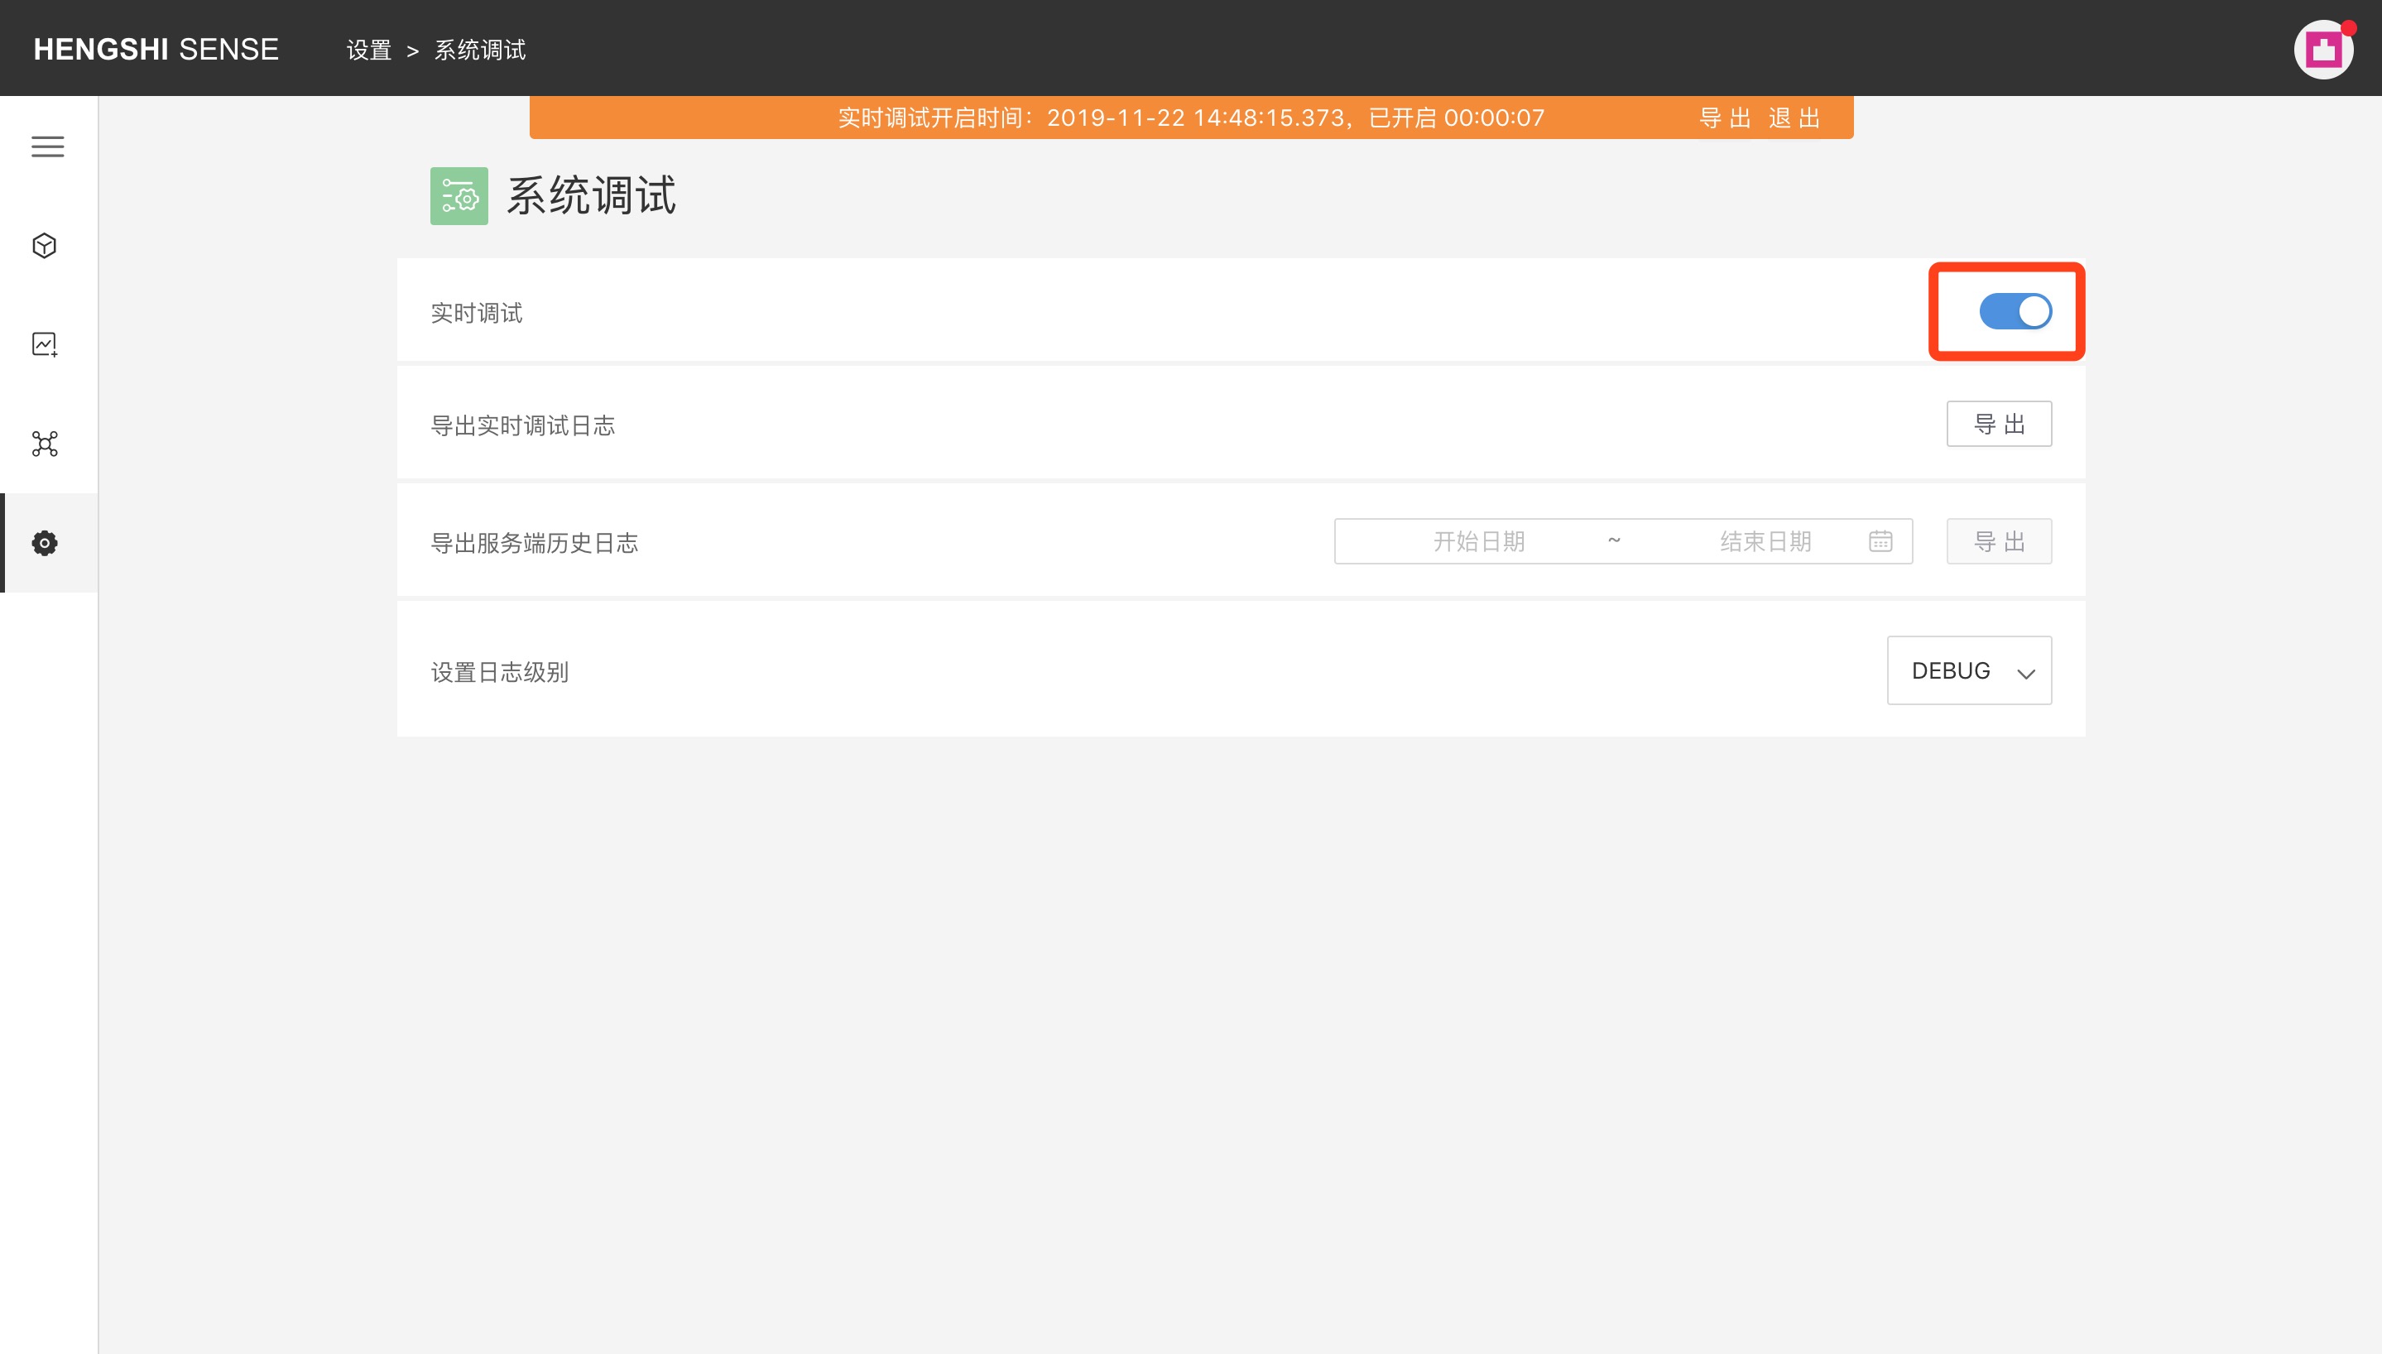Click 导出 in the orange debug banner

[x=1725, y=118]
